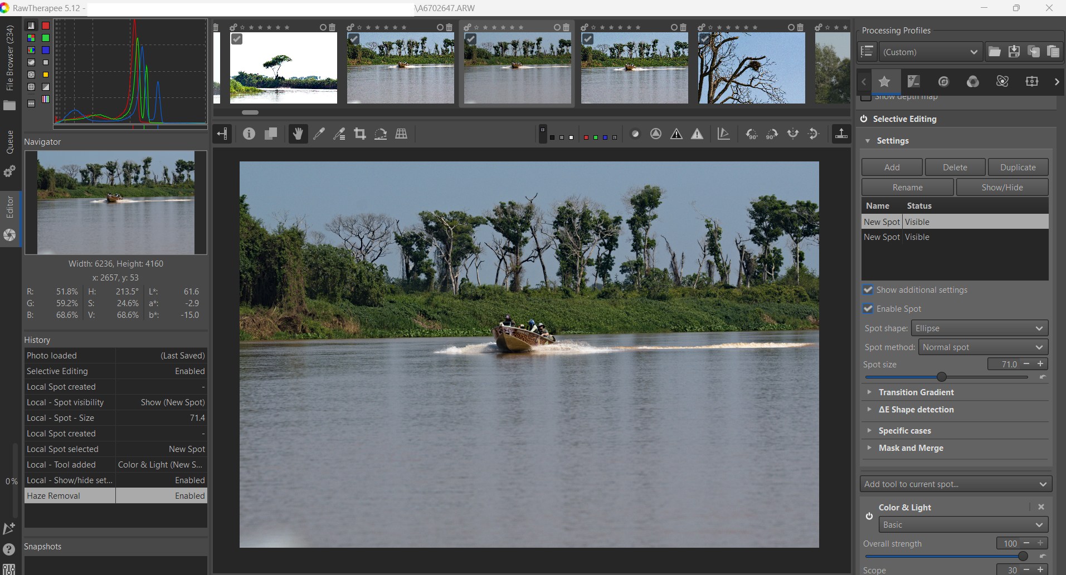Open the Favorites tool tab

click(884, 82)
